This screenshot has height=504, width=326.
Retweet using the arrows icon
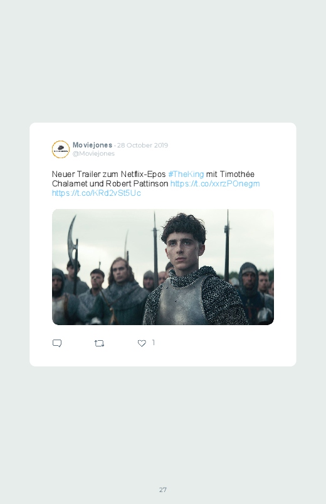coord(99,343)
